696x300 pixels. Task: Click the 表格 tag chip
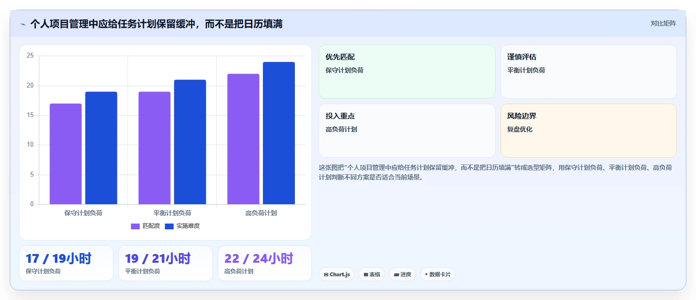click(x=372, y=274)
